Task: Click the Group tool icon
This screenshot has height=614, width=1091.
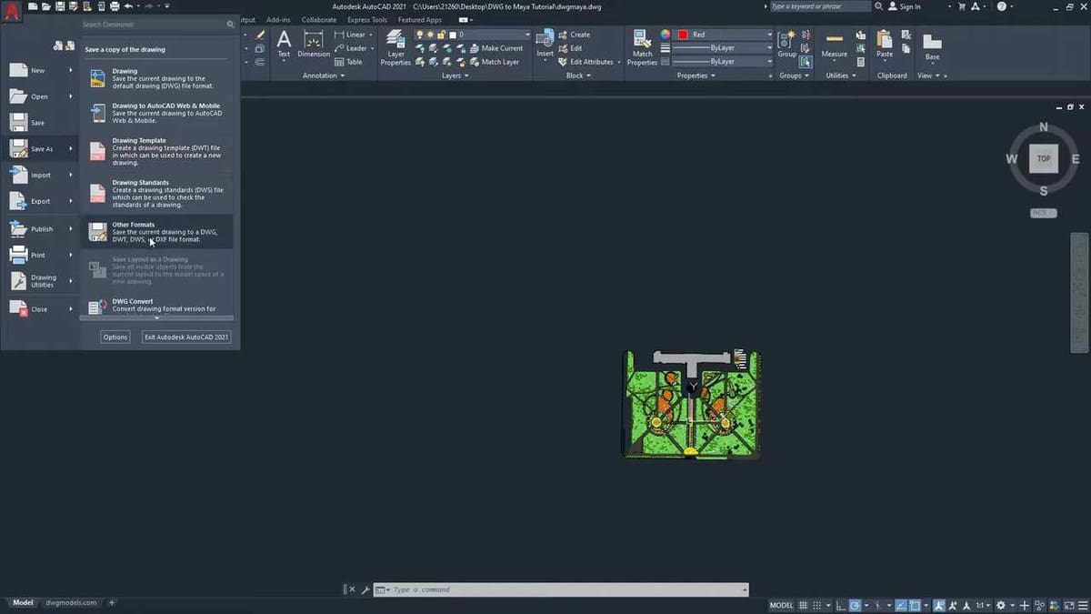Action: 787,44
